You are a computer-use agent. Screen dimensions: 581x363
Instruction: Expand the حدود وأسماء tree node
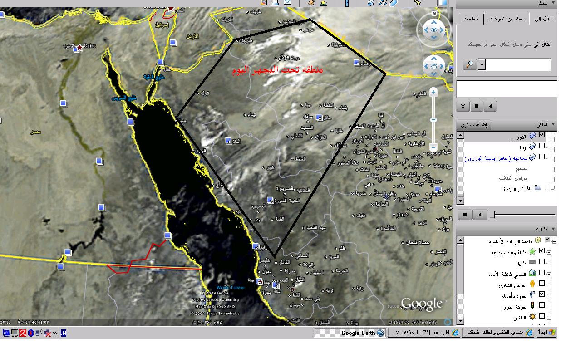point(549,296)
